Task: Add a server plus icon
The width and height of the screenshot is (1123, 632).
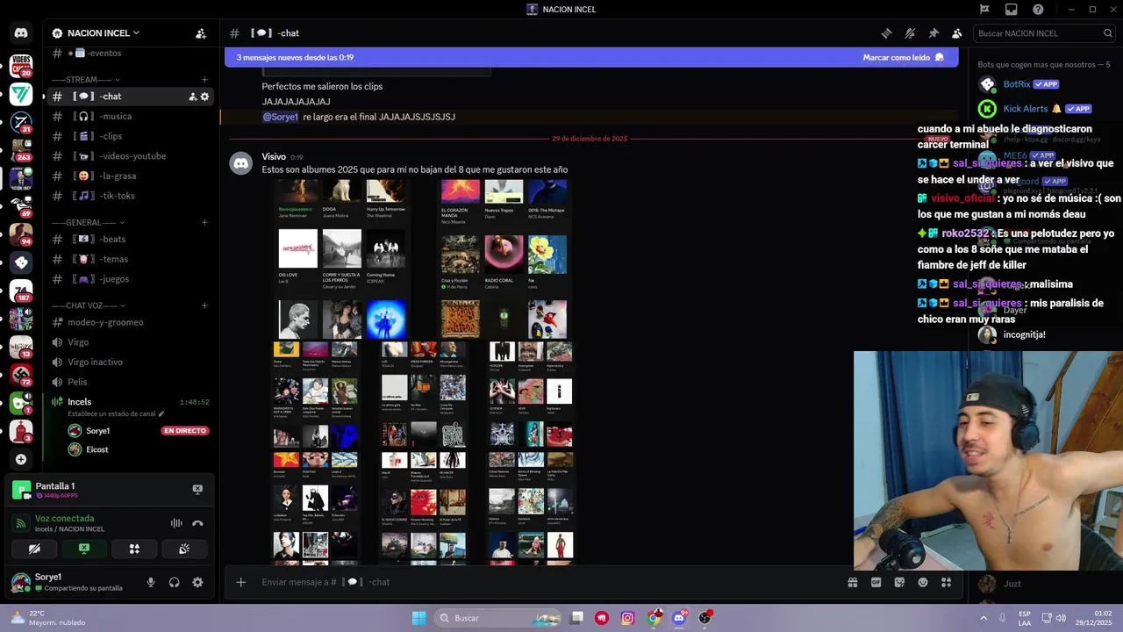Action: [x=21, y=459]
